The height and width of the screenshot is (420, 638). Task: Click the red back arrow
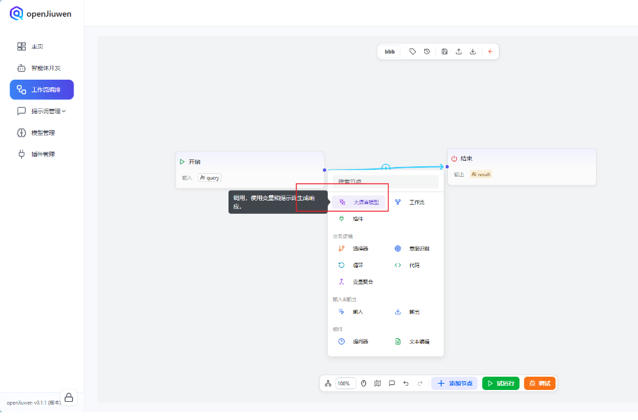click(491, 52)
